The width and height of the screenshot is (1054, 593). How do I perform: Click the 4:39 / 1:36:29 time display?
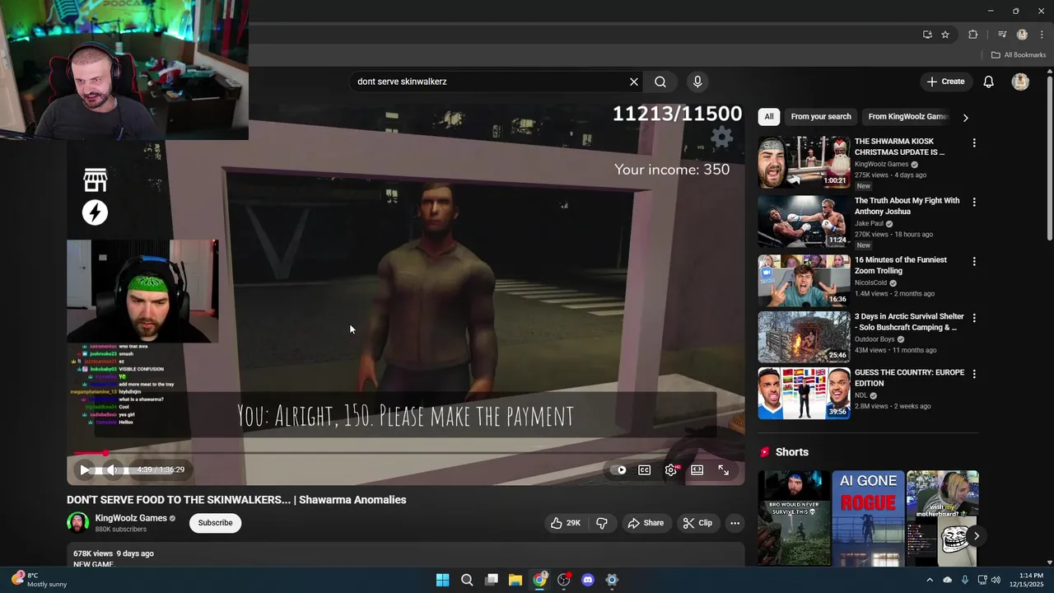point(161,469)
